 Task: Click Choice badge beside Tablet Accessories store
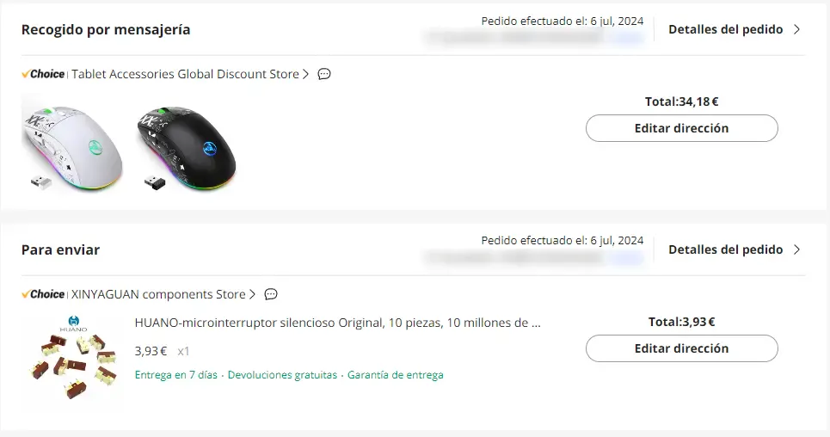(44, 74)
